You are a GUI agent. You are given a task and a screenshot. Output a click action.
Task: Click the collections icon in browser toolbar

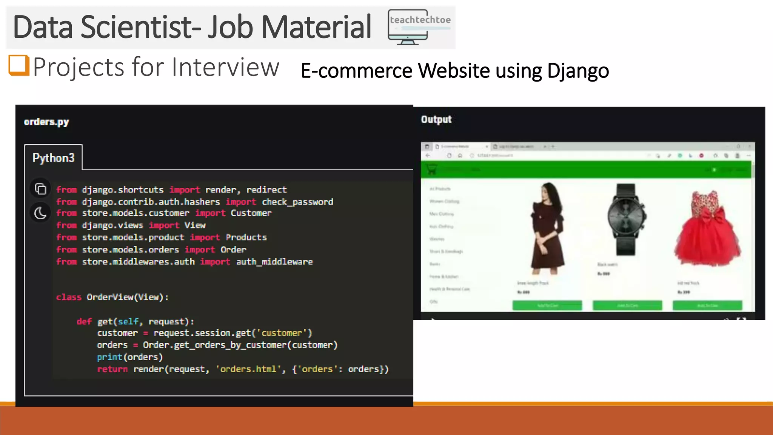point(726,156)
